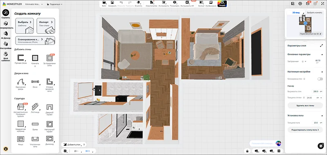Select the Прямая стена wall tool
Viewport: 327px width, 155px height.
tap(21, 59)
